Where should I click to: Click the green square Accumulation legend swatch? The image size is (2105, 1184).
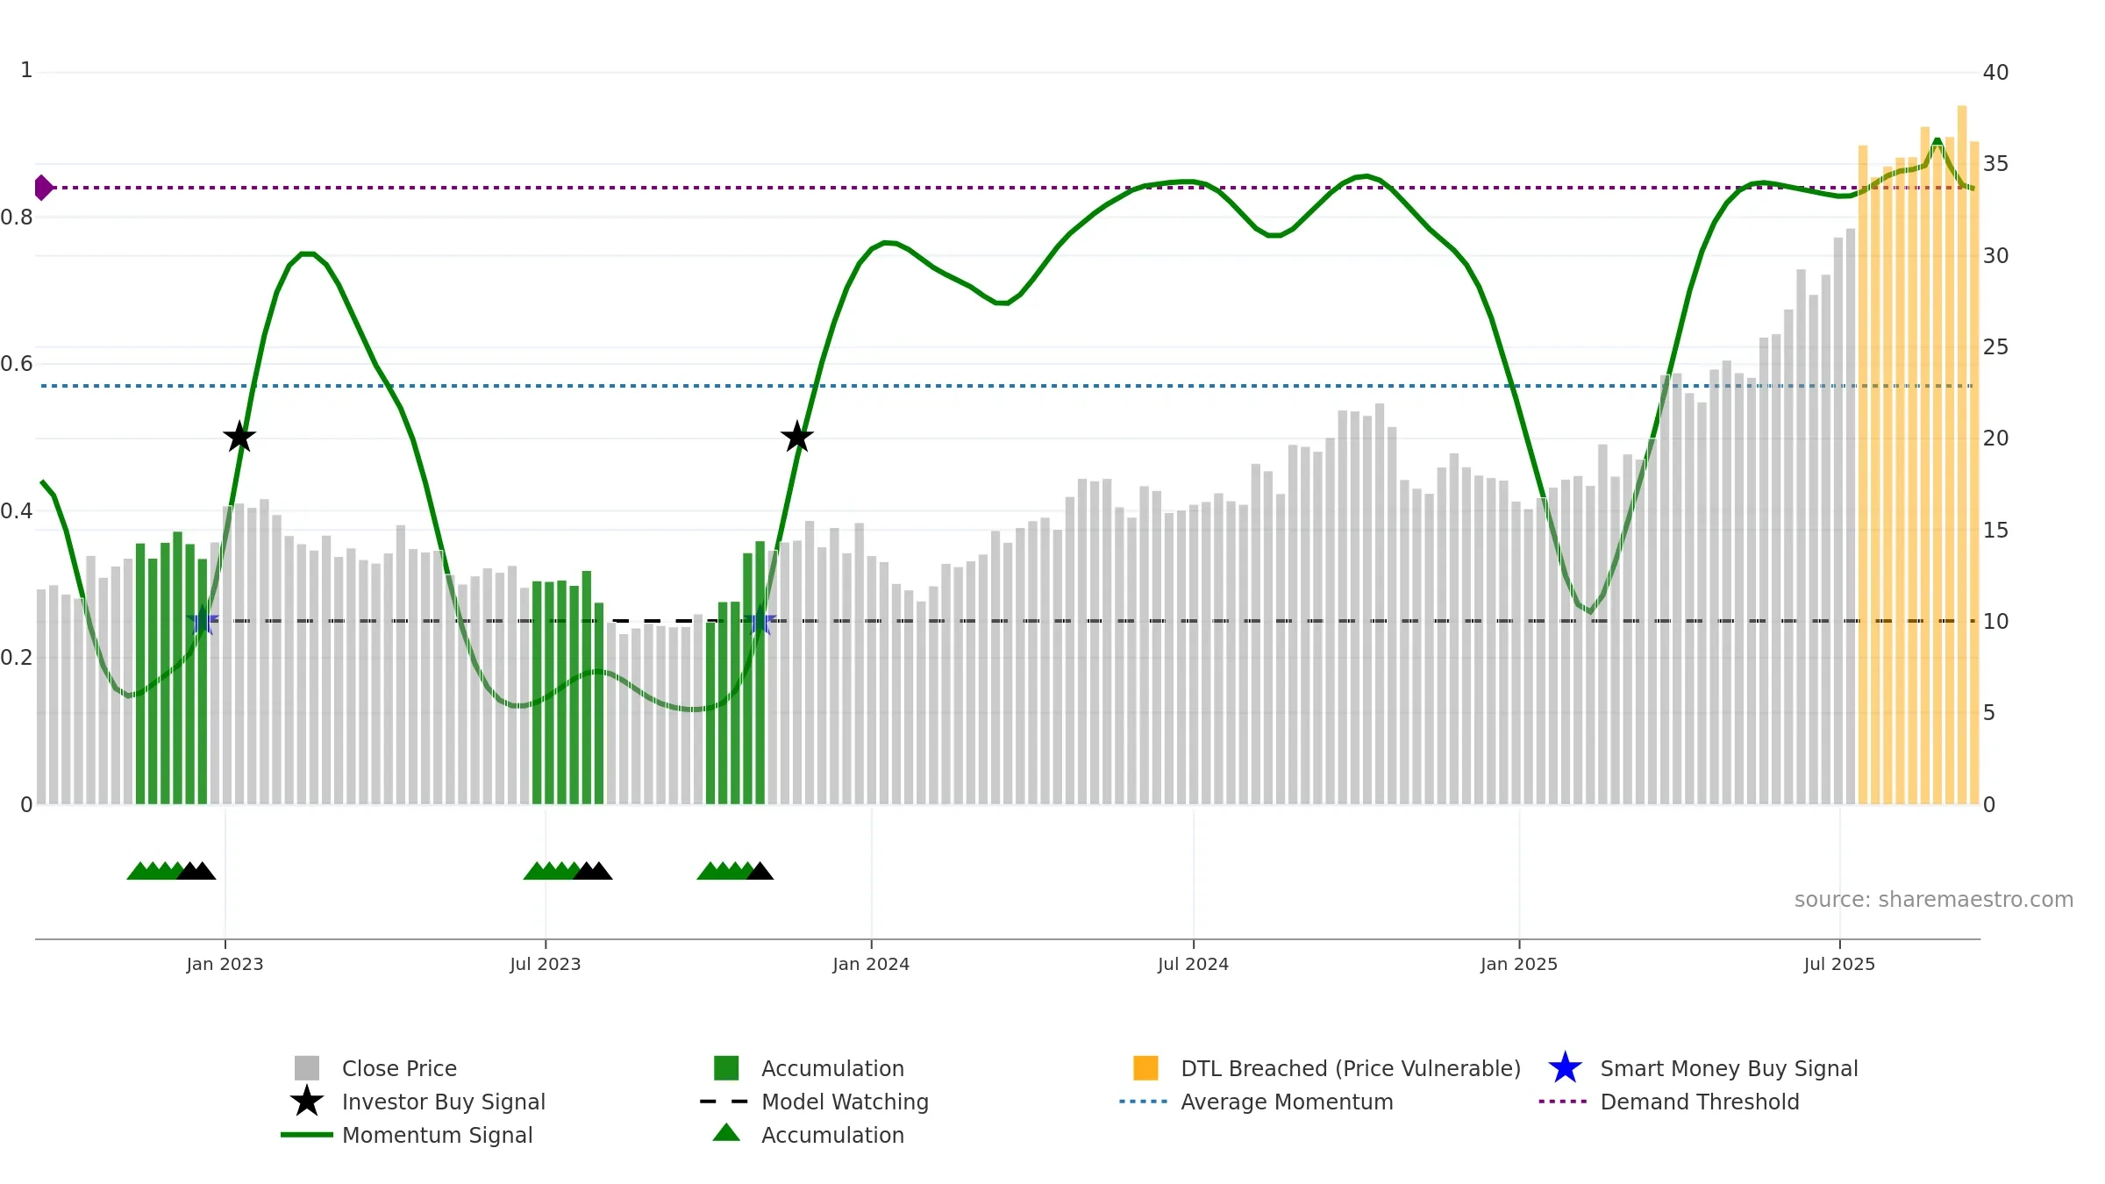pyautogui.click(x=726, y=1068)
